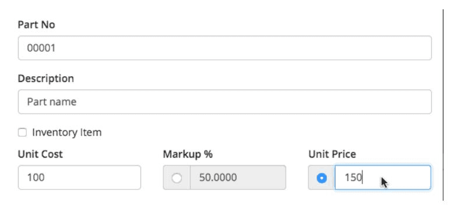
Task: Click the Part No field label
Action: (x=36, y=24)
